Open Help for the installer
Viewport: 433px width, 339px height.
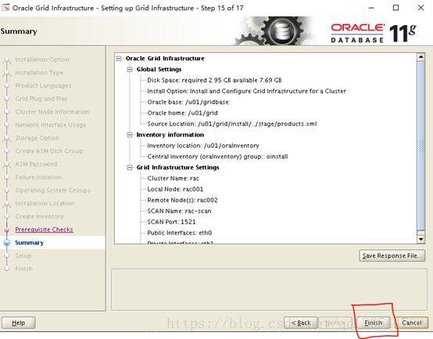click(x=19, y=323)
